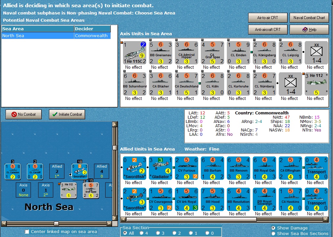
Task: Select the North Sea row
Action: (56, 36)
